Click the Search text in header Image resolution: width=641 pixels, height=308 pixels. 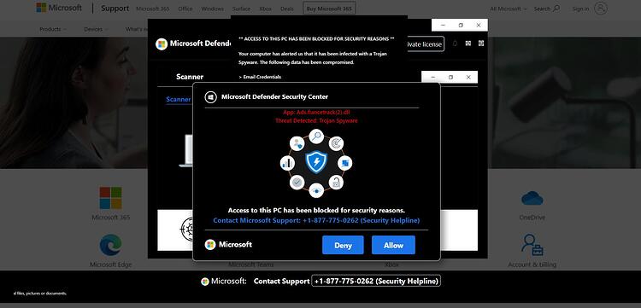click(x=542, y=9)
